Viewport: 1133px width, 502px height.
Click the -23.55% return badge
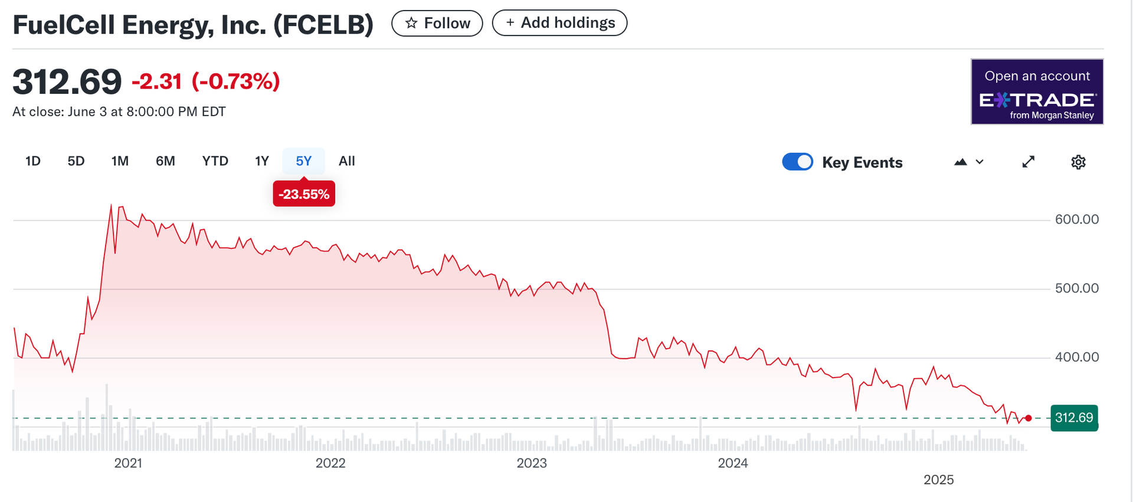[304, 194]
